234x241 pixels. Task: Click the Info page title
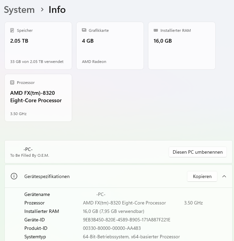[x=57, y=10]
